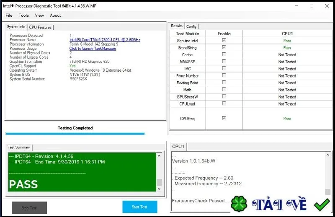Click the green clover icon
335x217 pixels.
239,204
